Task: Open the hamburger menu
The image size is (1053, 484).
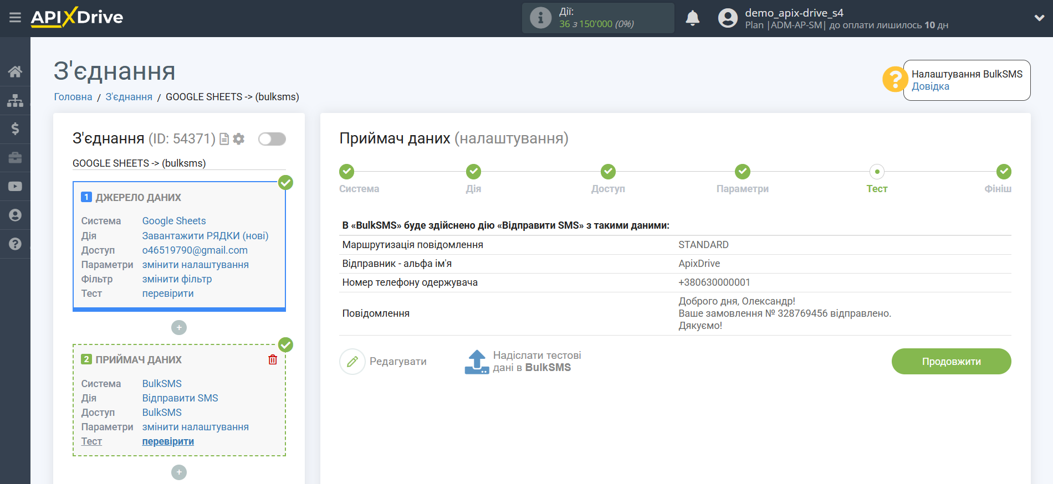Action: pos(15,18)
